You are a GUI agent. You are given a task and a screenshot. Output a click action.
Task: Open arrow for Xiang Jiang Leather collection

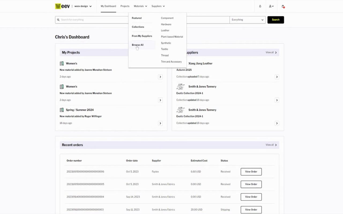coord(277,77)
